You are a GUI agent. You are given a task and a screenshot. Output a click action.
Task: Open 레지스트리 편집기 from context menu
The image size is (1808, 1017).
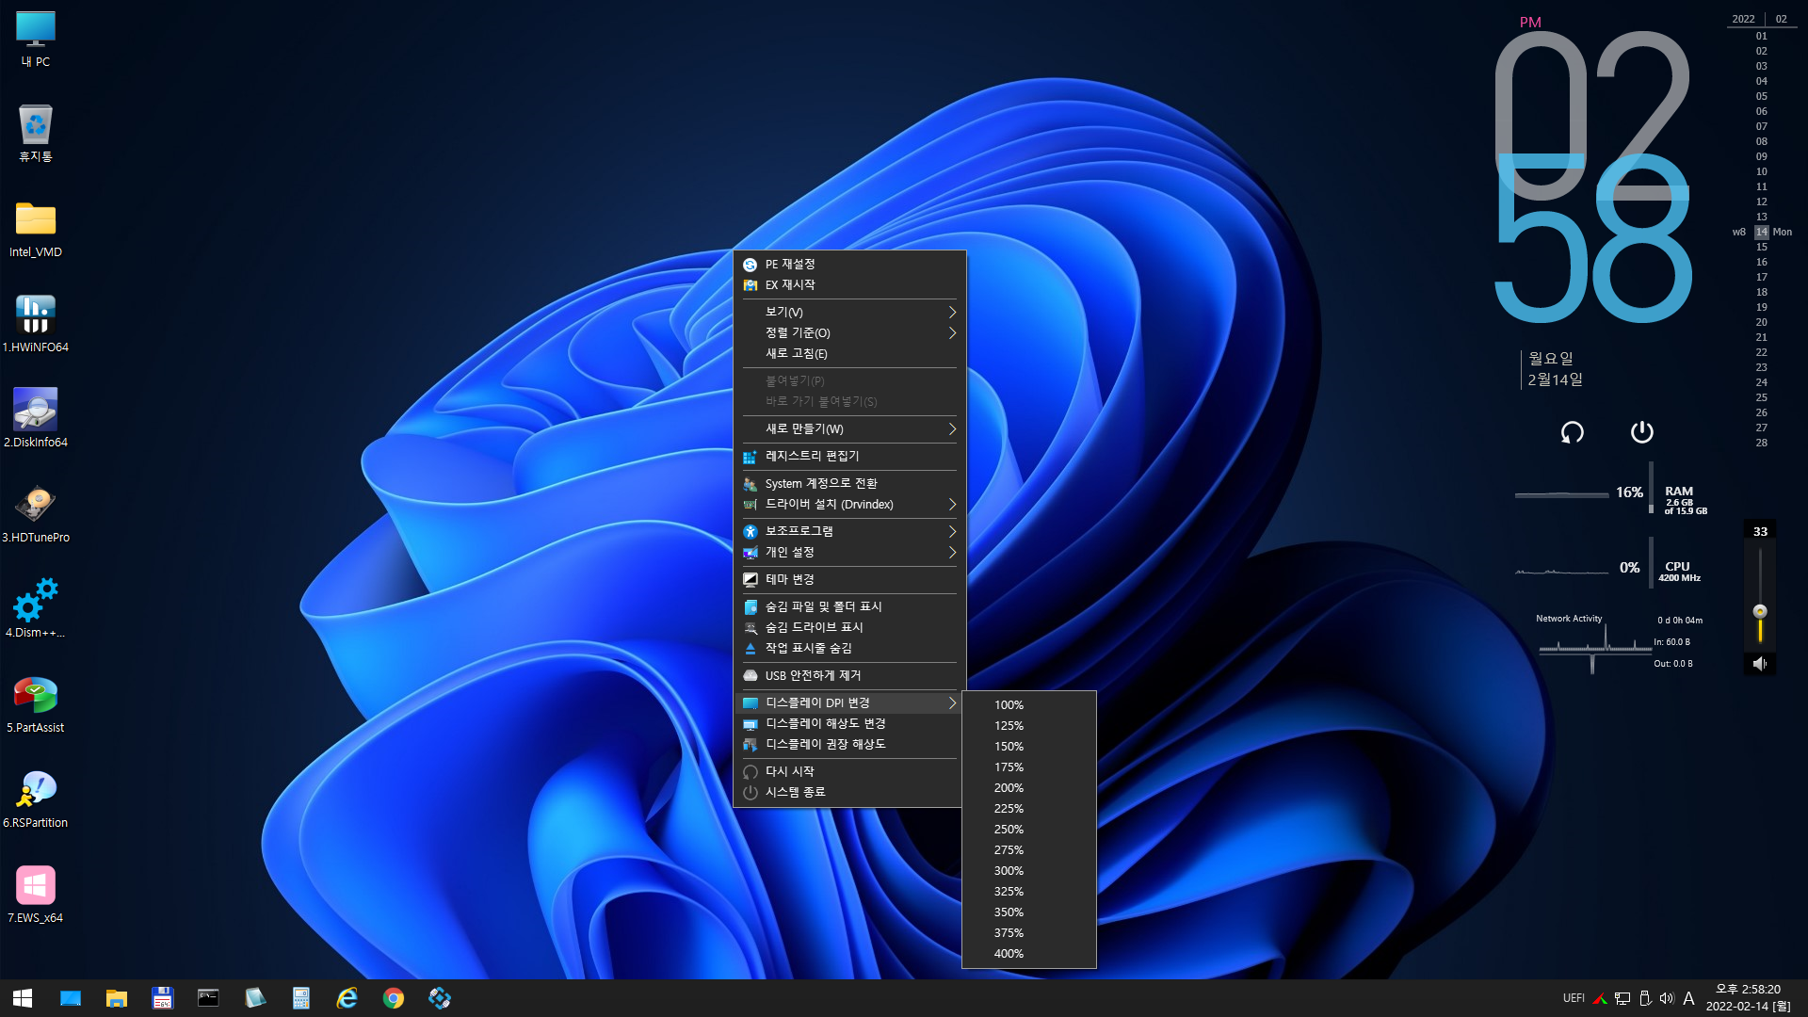pyautogui.click(x=849, y=456)
